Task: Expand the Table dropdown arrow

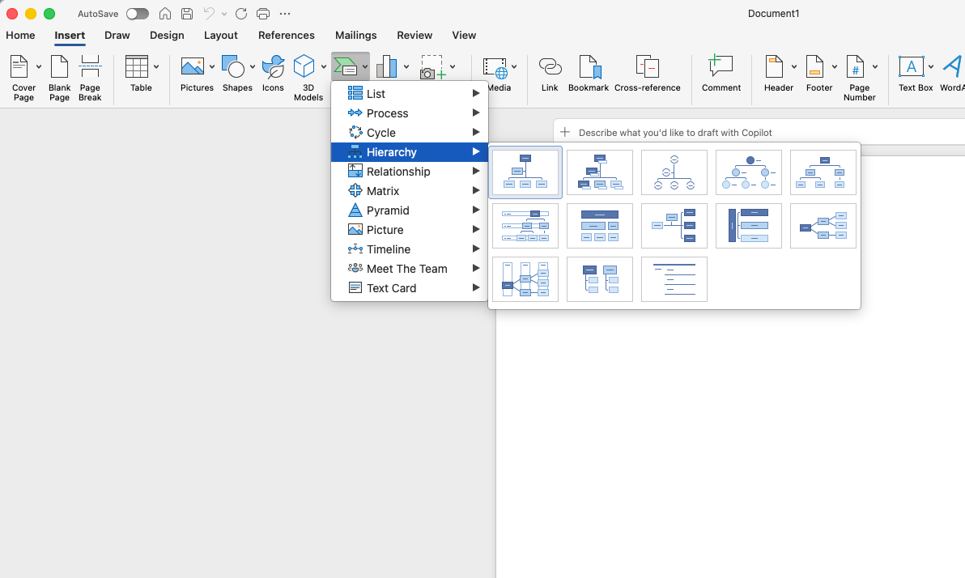Action: [x=156, y=66]
